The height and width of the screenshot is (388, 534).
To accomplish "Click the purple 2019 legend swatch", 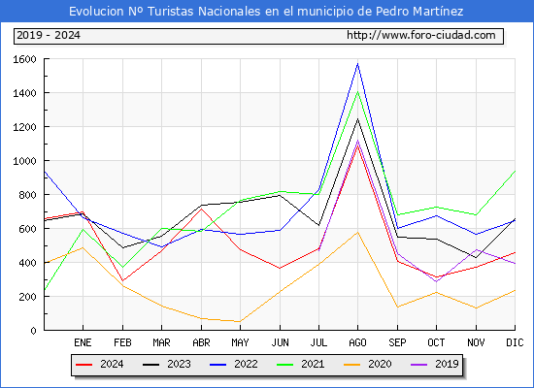I will pos(418,365).
